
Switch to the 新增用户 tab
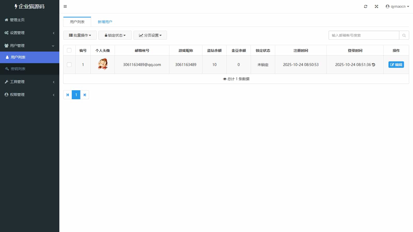[105, 22]
